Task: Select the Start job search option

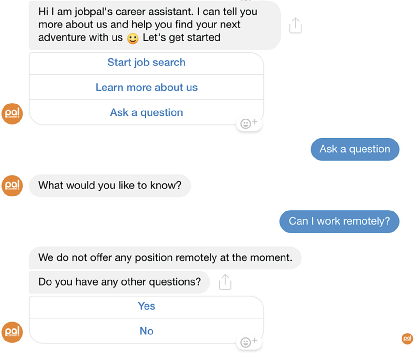Action: (146, 63)
